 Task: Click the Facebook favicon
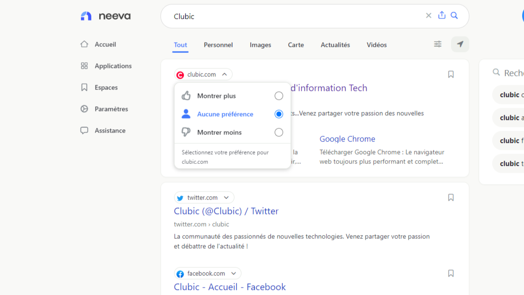click(x=180, y=274)
